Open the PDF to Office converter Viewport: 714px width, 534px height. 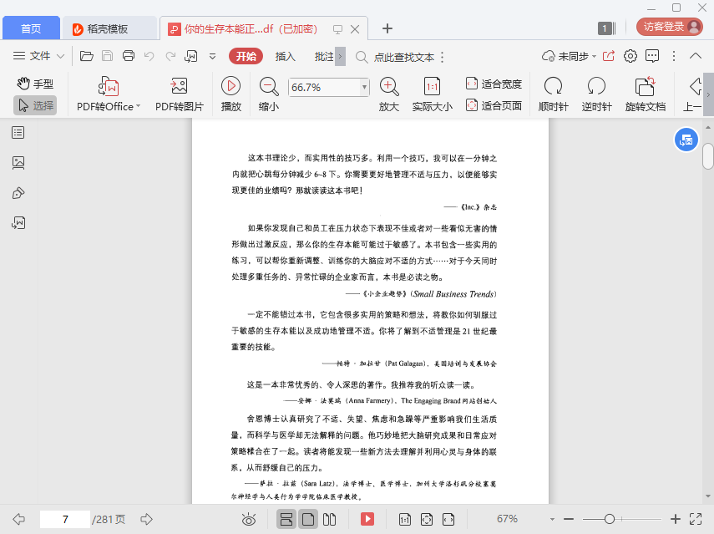click(x=109, y=94)
